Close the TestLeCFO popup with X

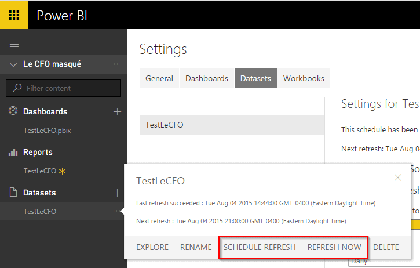click(x=397, y=178)
